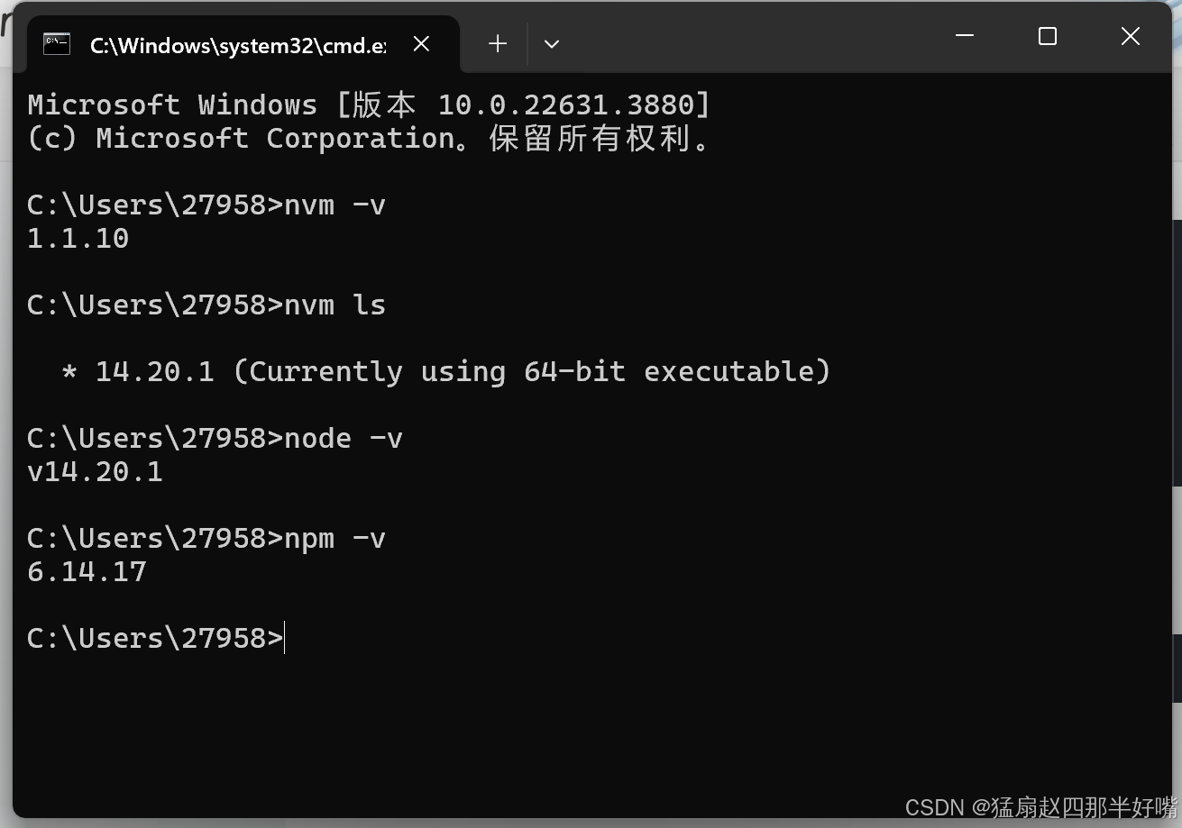Click the "node -v" command text
The width and height of the screenshot is (1182, 828).
pyautogui.click(x=344, y=439)
